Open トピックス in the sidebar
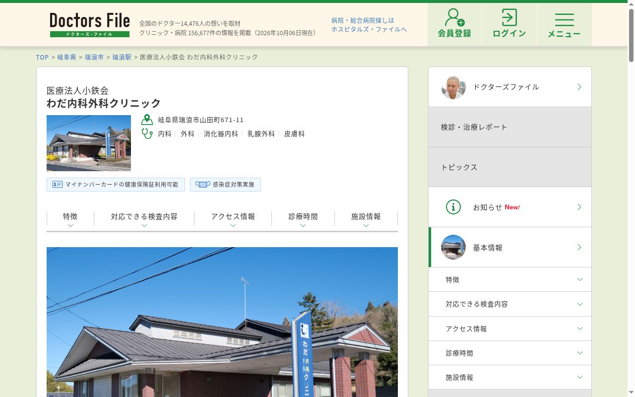This screenshot has height=397, width=635. [x=510, y=167]
